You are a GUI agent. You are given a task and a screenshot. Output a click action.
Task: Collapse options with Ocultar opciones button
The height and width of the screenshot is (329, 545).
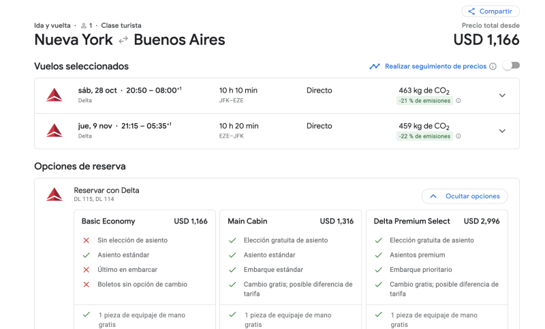(465, 196)
